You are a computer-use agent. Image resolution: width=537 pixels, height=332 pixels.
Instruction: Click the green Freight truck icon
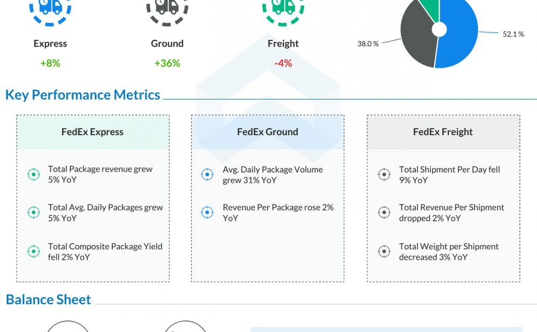283,7
